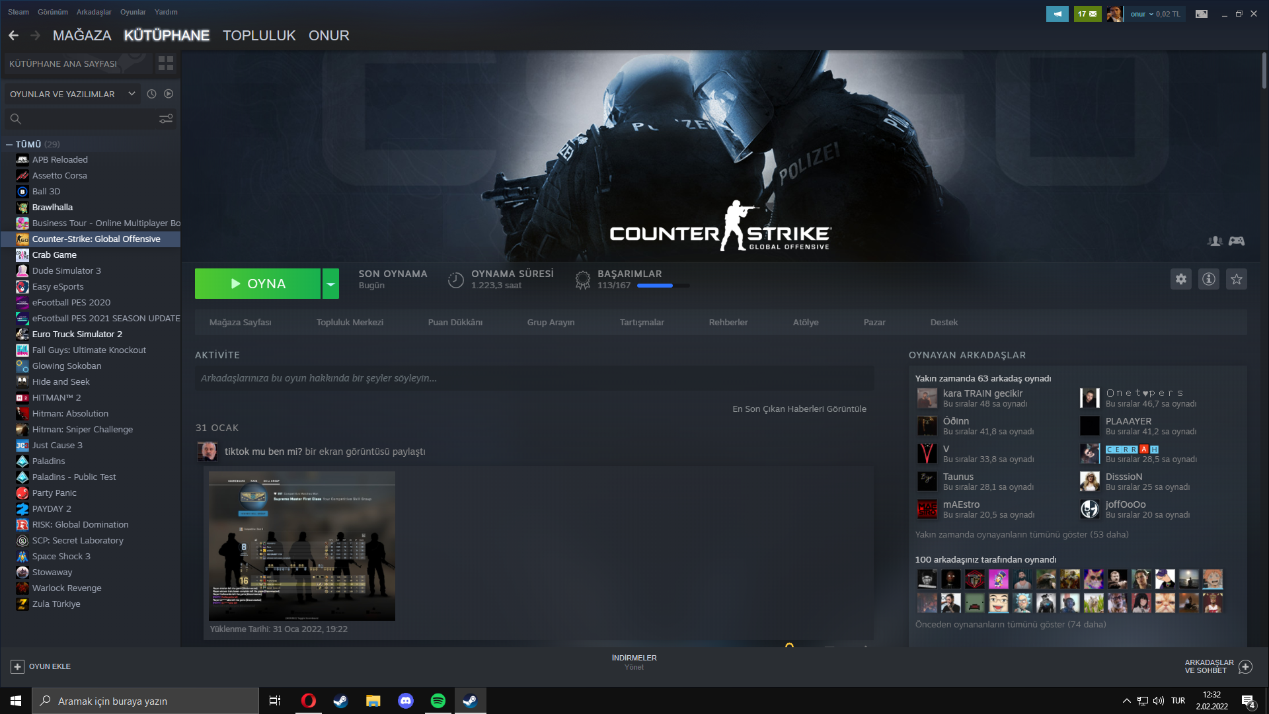
Task: Open advanced filter options icon
Action: pyautogui.click(x=166, y=118)
